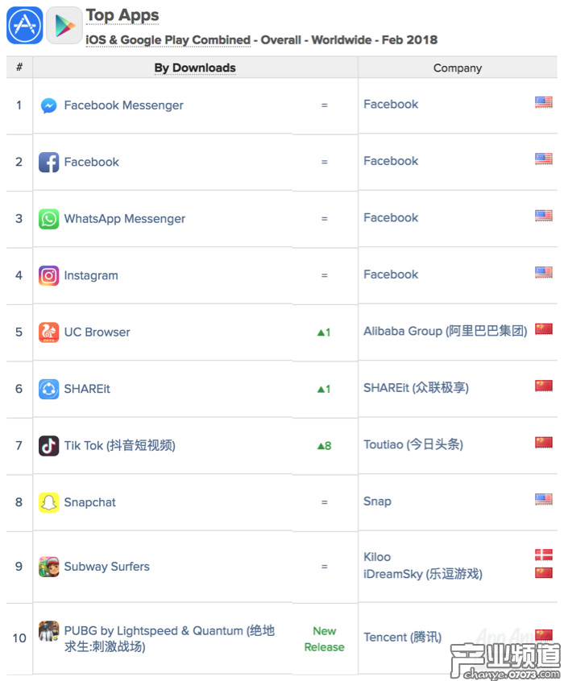The image size is (564, 681).
Task: Click Denmark flag beside Kiloo
Action: click(544, 555)
